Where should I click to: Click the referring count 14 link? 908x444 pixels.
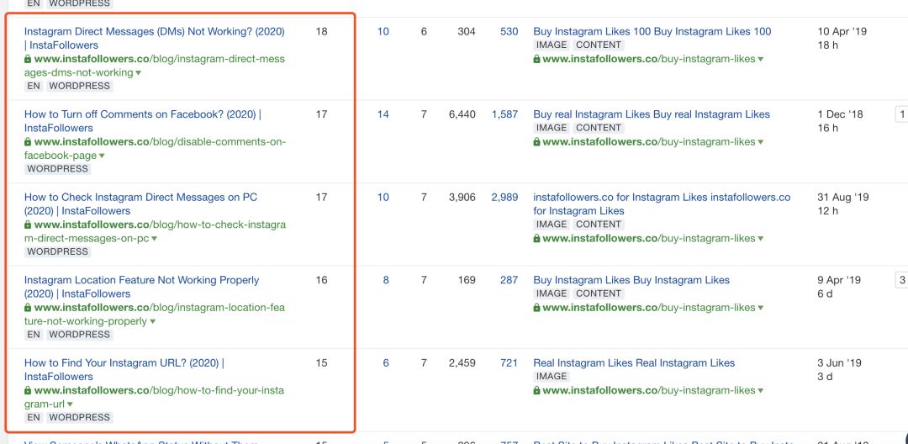tap(383, 114)
